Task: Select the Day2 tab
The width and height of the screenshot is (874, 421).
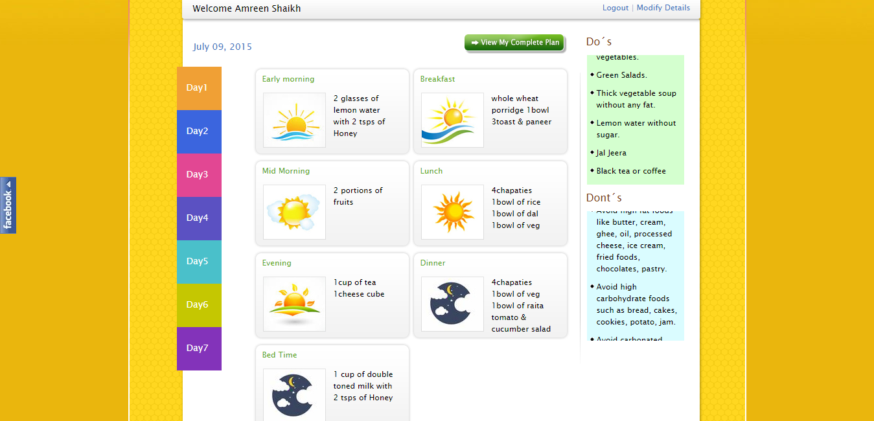Action: pyautogui.click(x=198, y=131)
